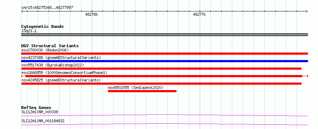Select the red esv2760030 variant bar

[164, 54]
